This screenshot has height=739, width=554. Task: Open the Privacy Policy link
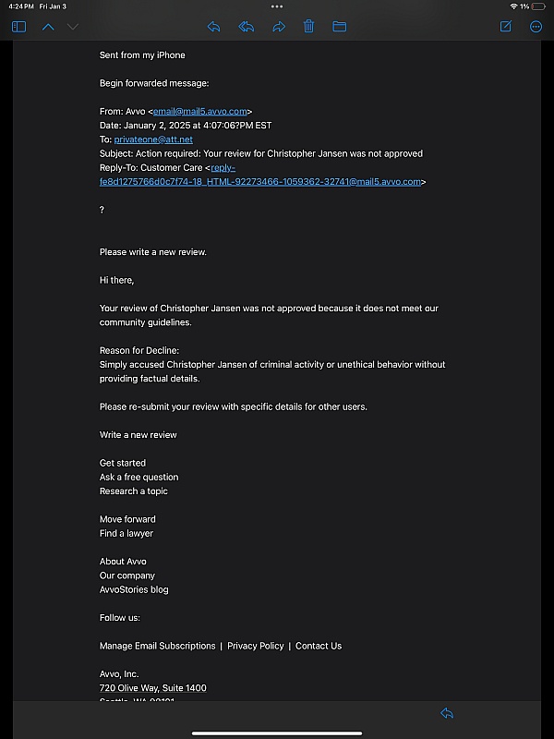(x=256, y=646)
